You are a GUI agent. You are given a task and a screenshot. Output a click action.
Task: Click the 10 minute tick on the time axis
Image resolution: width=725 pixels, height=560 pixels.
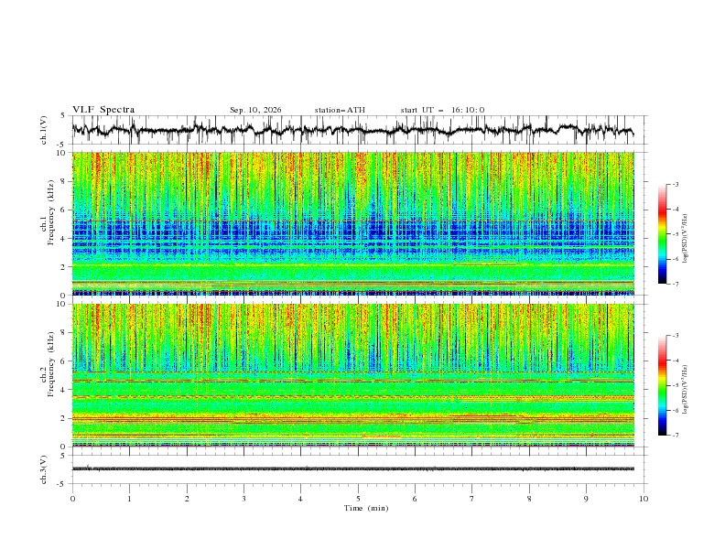(x=644, y=499)
